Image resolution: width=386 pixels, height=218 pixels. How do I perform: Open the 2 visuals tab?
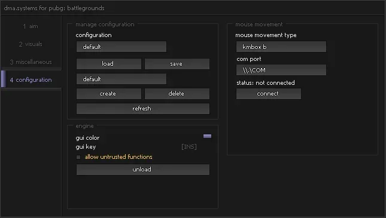[x=31, y=44]
